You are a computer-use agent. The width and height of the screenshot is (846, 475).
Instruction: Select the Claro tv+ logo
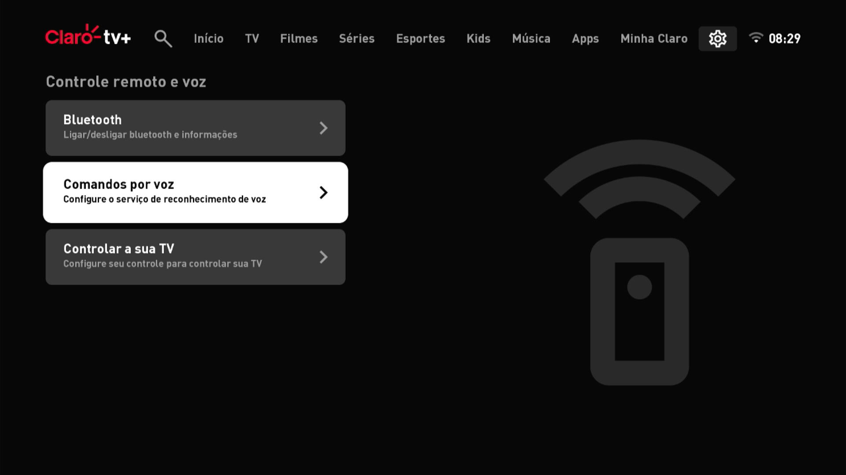[x=88, y=37]
